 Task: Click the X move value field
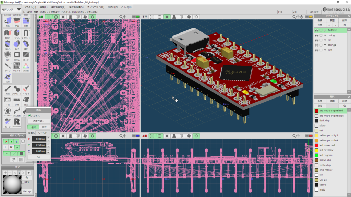[x=39, y=139]
